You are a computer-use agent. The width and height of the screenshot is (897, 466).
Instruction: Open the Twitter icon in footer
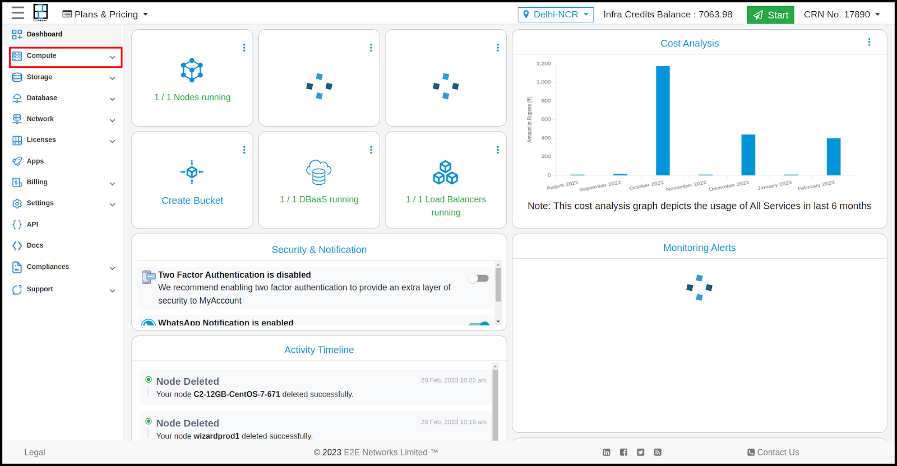[x=640, y=453]
